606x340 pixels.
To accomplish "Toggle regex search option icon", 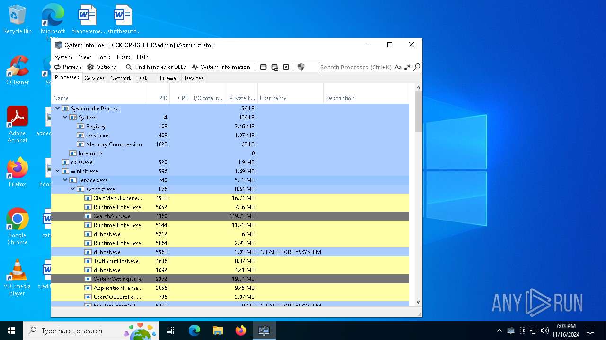I will 408,67.
